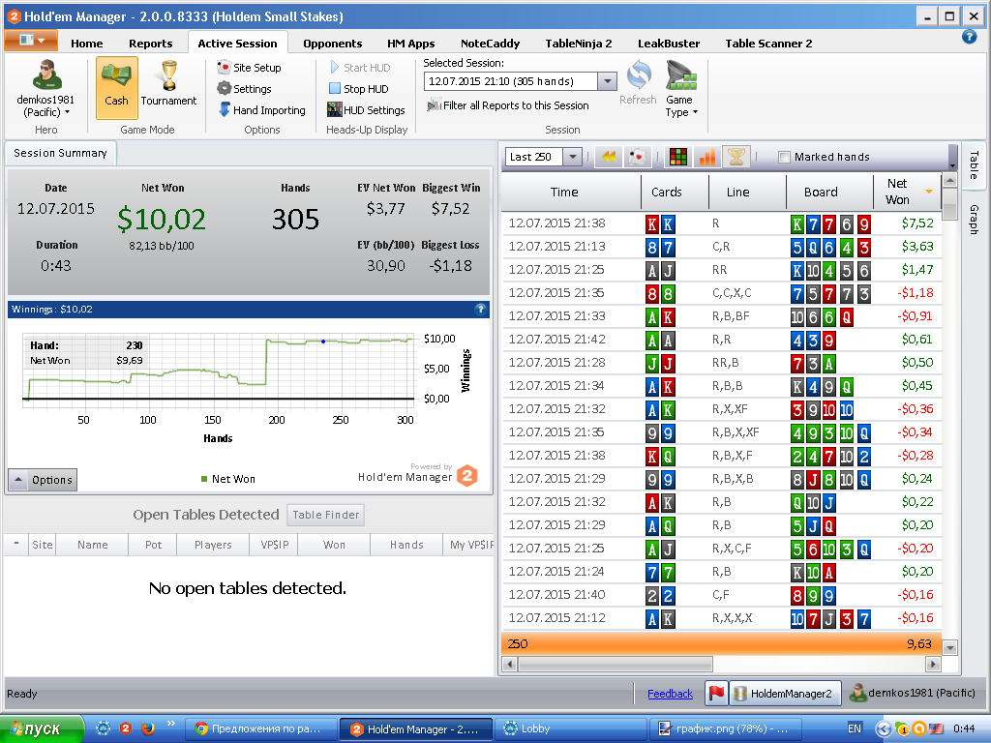Viewport: 991px width, 743px height.
Task: Click the Hold'em Manager logo under graph
Action: [x=467, y=476]
